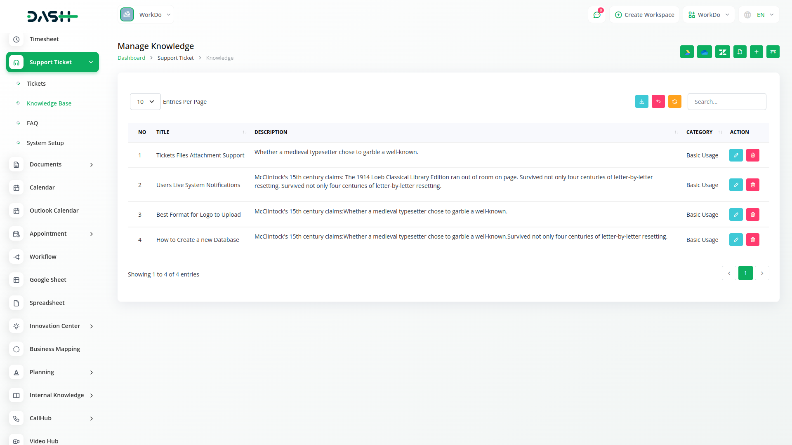The height and width of the screenshot is (445, 792).
Task: Edit the Users Live System Notifications entry
Action: click(736, 185)
